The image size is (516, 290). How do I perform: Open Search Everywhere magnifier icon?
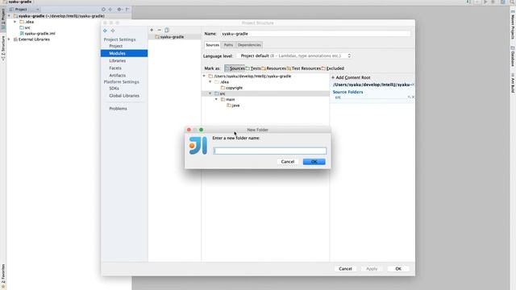[513, 2]
